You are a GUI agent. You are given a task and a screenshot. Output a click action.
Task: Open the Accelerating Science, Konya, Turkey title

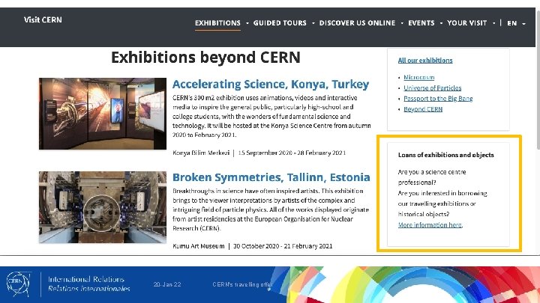[271, 84]
